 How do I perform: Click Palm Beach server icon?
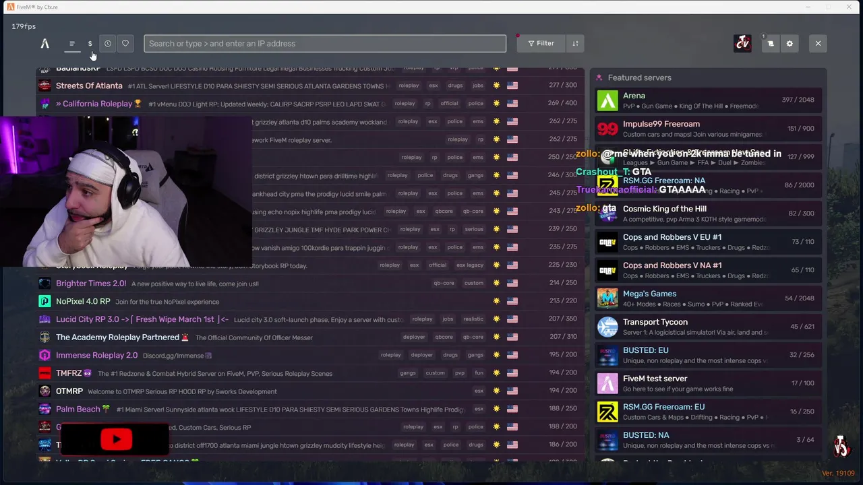click(x=44, y=409)
